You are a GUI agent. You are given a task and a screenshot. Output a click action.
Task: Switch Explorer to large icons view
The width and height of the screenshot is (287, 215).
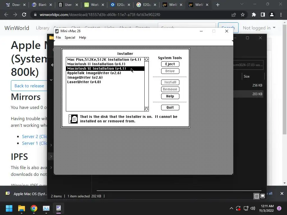262,196
